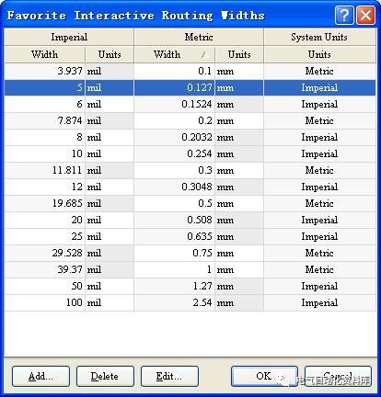Select the 8 mil width cell
The width and height of the screenshot is (381, 397).
coord(45,137)
